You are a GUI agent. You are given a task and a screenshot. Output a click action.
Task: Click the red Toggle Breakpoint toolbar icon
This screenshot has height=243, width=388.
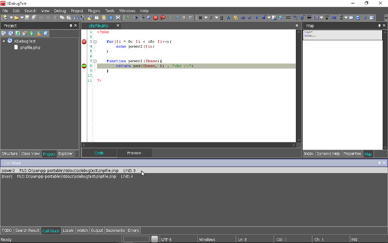click(x=155, y=17)
